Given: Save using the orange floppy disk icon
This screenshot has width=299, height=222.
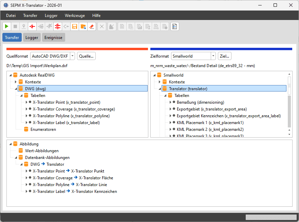Looking at the screenshot, I should 75,26.
